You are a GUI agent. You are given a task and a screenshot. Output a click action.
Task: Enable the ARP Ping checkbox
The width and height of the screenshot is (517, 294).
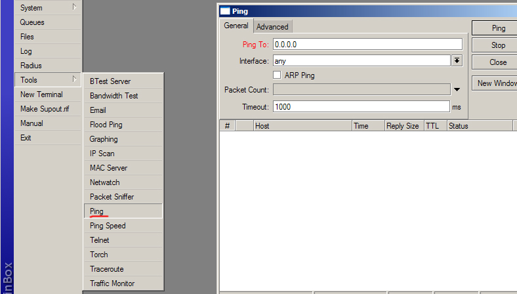click(277, 75)
